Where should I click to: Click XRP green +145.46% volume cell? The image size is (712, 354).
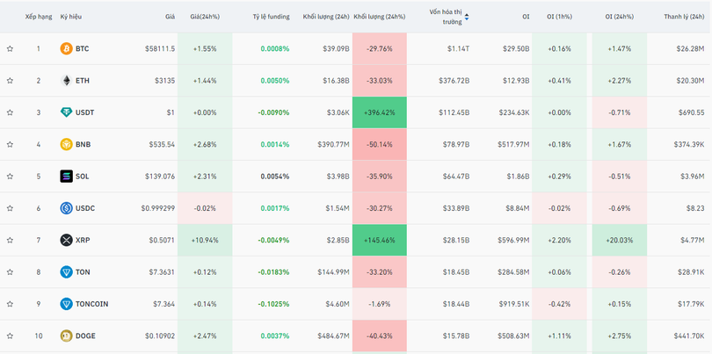pos(379,240)
